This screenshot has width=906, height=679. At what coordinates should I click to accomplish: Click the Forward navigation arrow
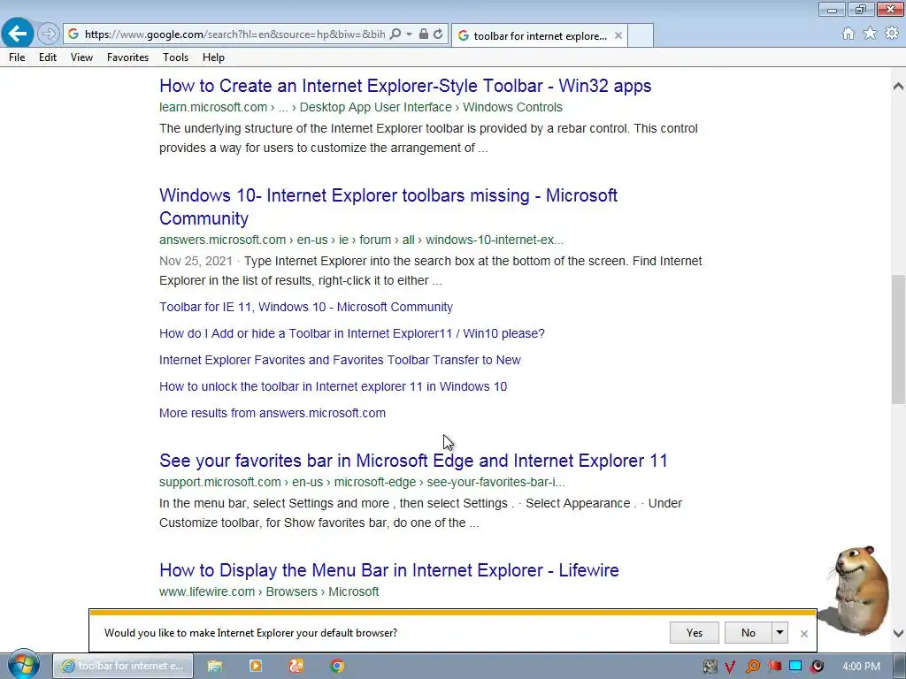pyautogui.click(x=49, y=34)
